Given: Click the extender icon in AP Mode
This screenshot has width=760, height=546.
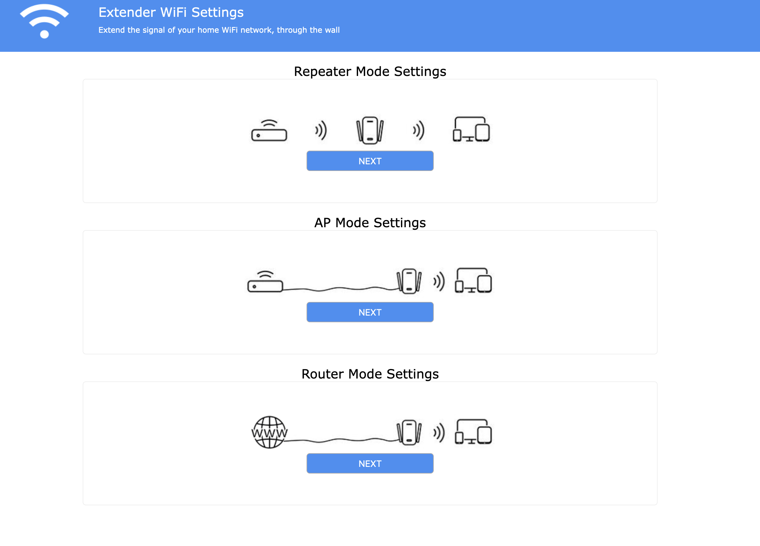Looking at the screenshot, I should 409,281.
